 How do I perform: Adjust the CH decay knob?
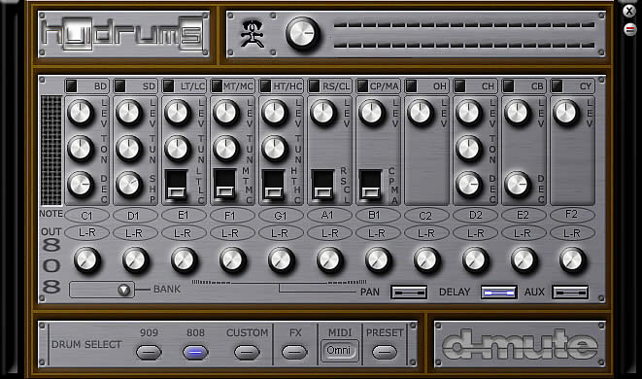469,185
